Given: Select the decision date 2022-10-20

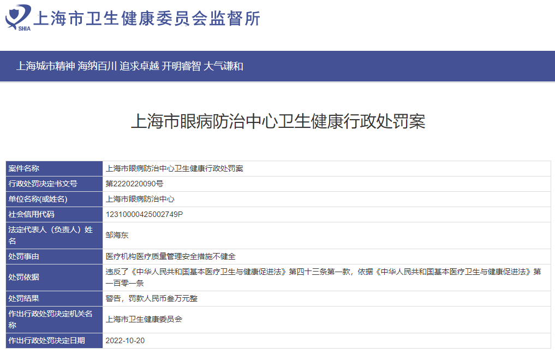Looking at the screenshot, I should click(x=125, y=340).
